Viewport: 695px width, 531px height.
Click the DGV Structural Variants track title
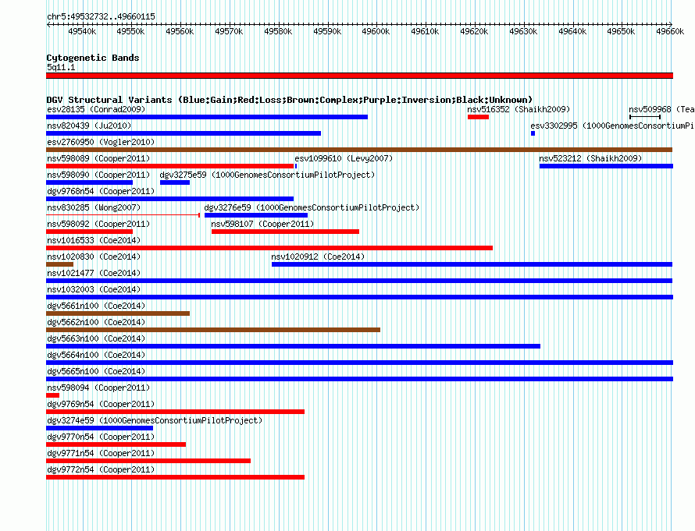click(290, 100)
